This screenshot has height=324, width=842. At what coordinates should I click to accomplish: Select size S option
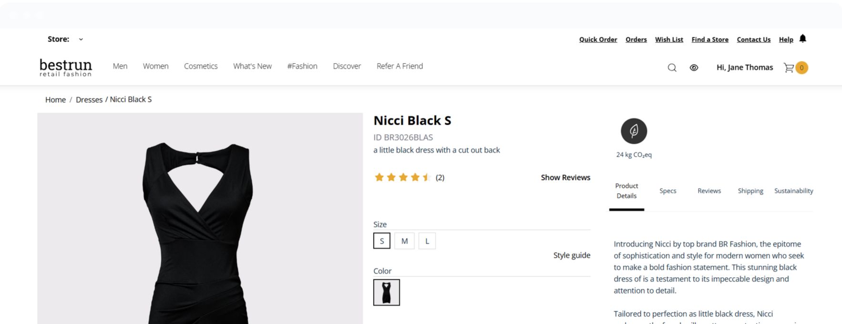pyautogui.click(x=381, y=241)
